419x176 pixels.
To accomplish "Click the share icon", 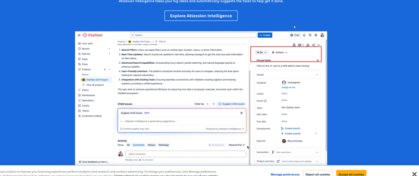I will [x=313, y=45].
